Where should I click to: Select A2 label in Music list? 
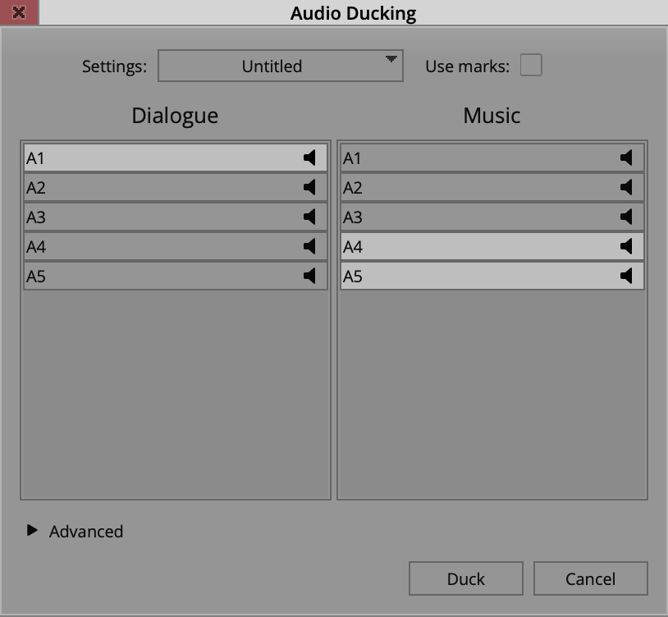352,188
